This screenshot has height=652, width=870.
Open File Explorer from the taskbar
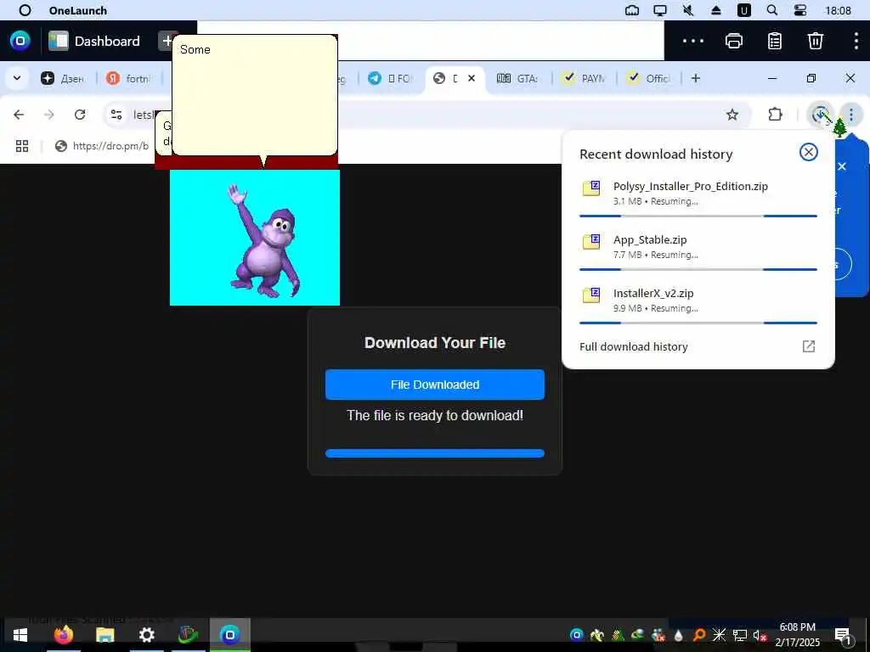(x=105, y=635)
